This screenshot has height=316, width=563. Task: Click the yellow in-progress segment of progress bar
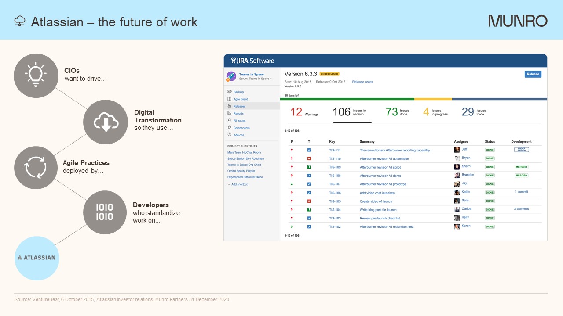433,99
